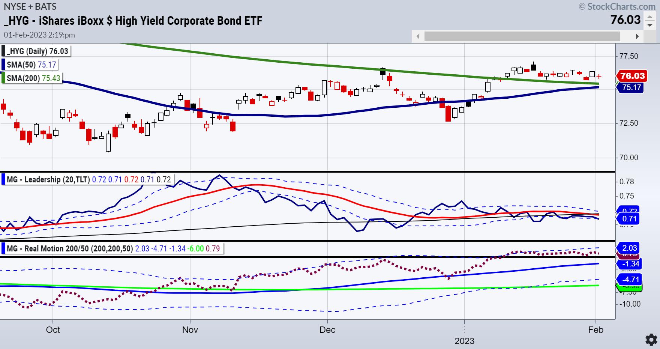Select the SMA(200) legend label
Screen dimensions: 660x349
point(34,78)
